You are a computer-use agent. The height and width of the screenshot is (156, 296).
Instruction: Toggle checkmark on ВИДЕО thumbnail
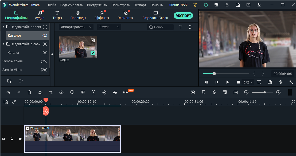click(92, 53)
